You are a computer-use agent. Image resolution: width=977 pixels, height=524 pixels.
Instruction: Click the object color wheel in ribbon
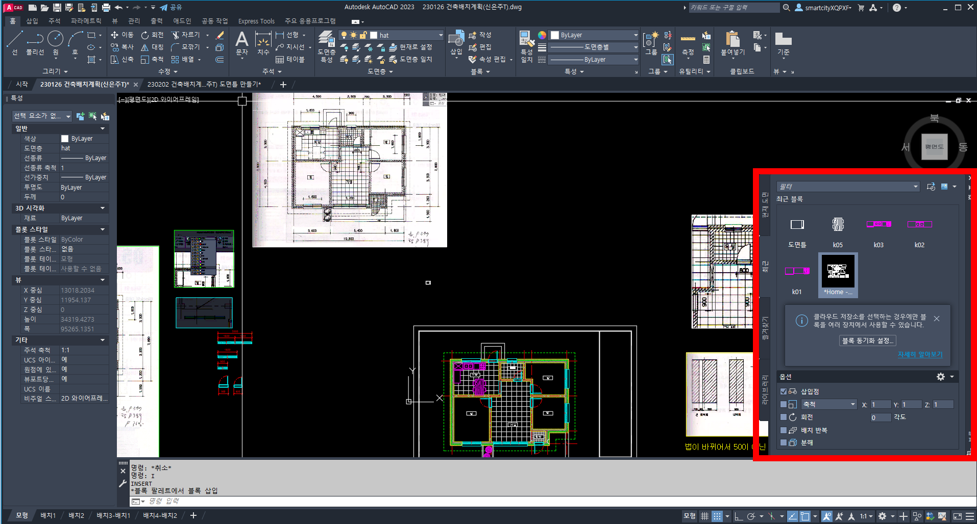click(542, 35)
